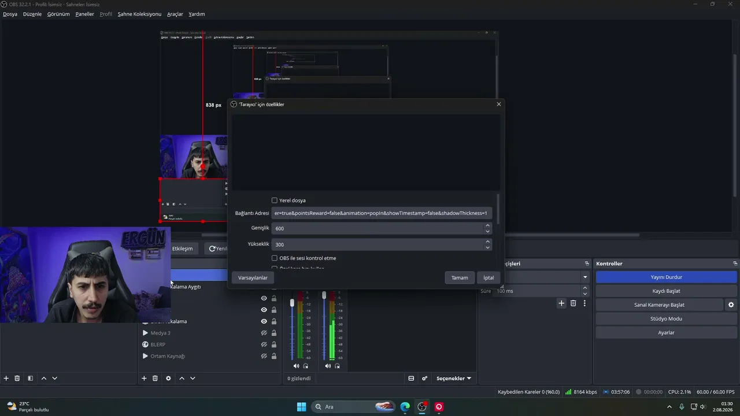Show the hidden Ortam Kaynağı source
This screenshot has height=416, width=740.
(x=264, y=356)
